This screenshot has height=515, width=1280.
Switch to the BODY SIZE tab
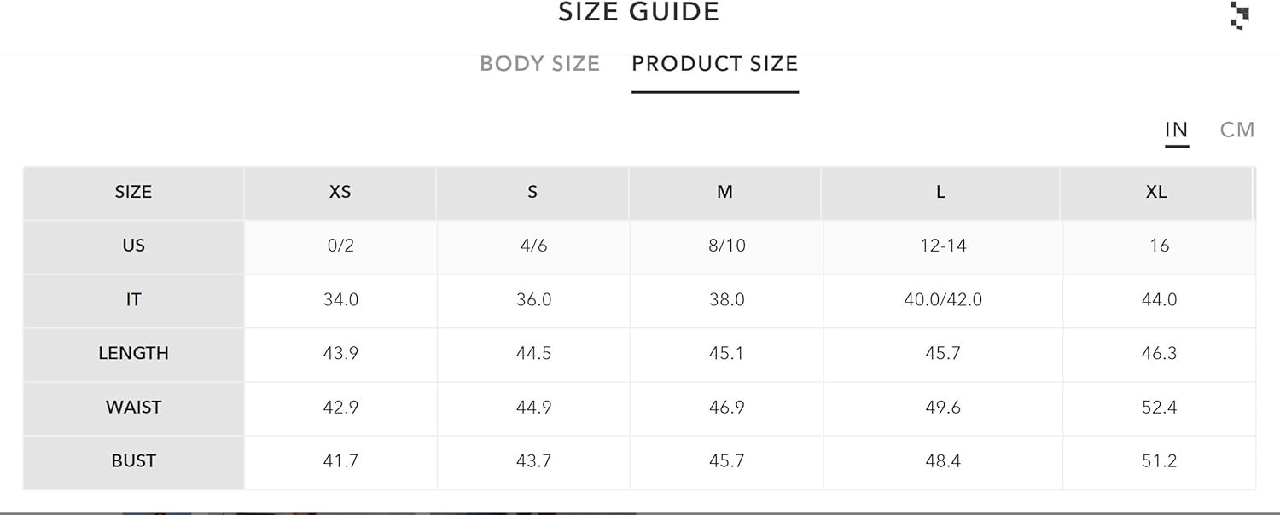[x=540, y=64]
